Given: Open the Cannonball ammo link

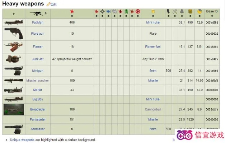Looking at the screenshot, I should coord(153,109).
